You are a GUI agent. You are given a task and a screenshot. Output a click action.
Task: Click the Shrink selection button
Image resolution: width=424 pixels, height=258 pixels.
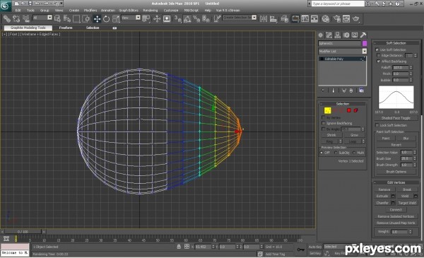331,135
